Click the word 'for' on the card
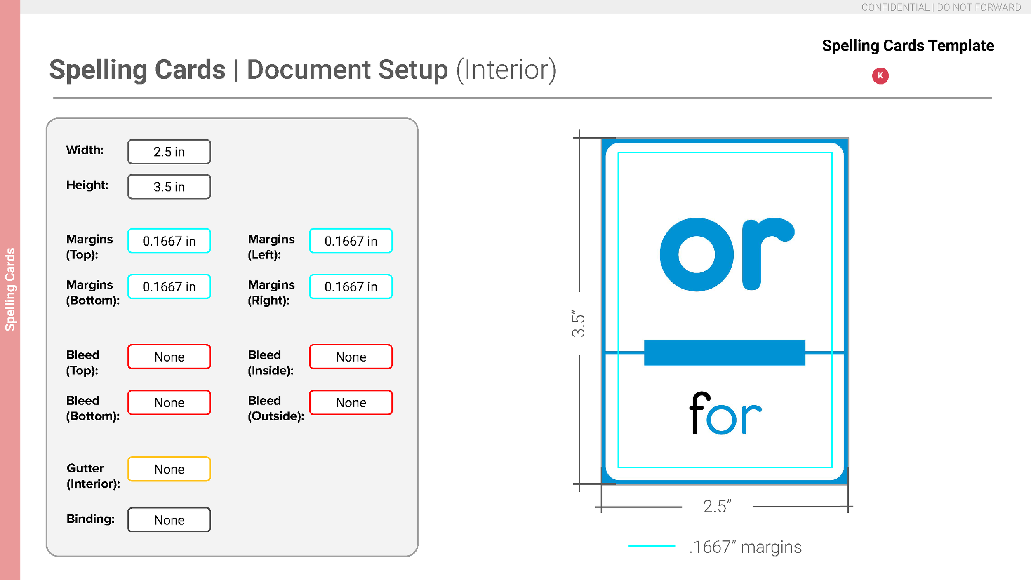 point(725,413)
